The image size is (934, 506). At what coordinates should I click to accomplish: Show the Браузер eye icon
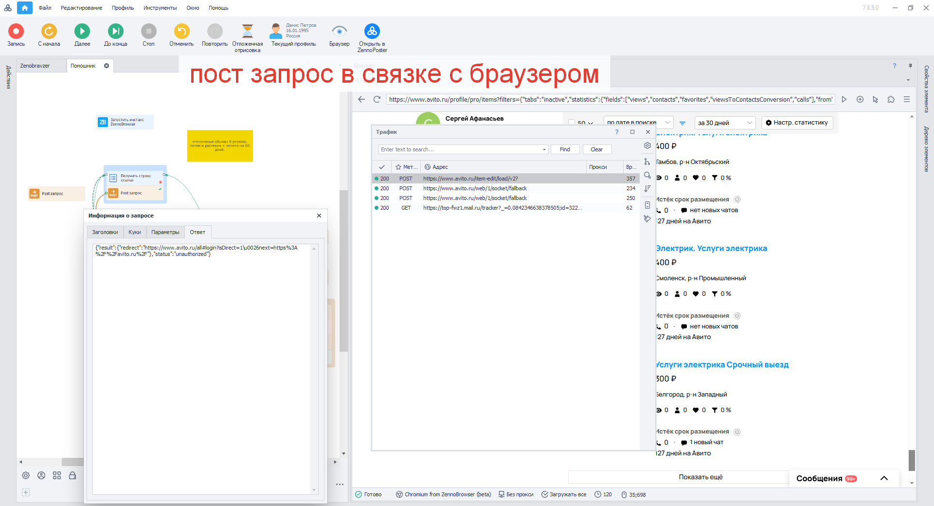(339, 31)
